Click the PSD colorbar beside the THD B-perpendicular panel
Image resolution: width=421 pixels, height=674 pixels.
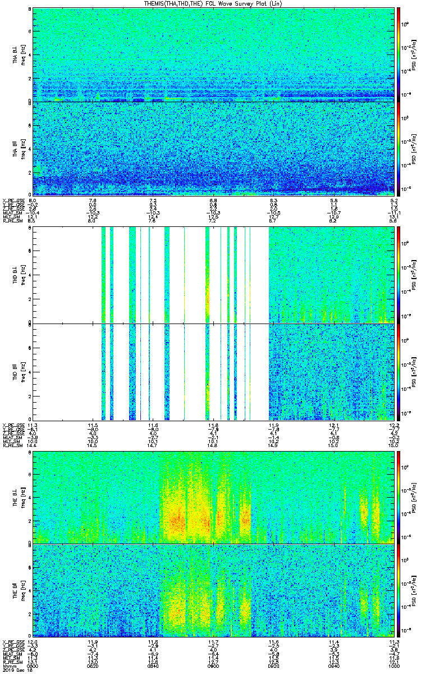pyautogui.click(x=399, y=274)
